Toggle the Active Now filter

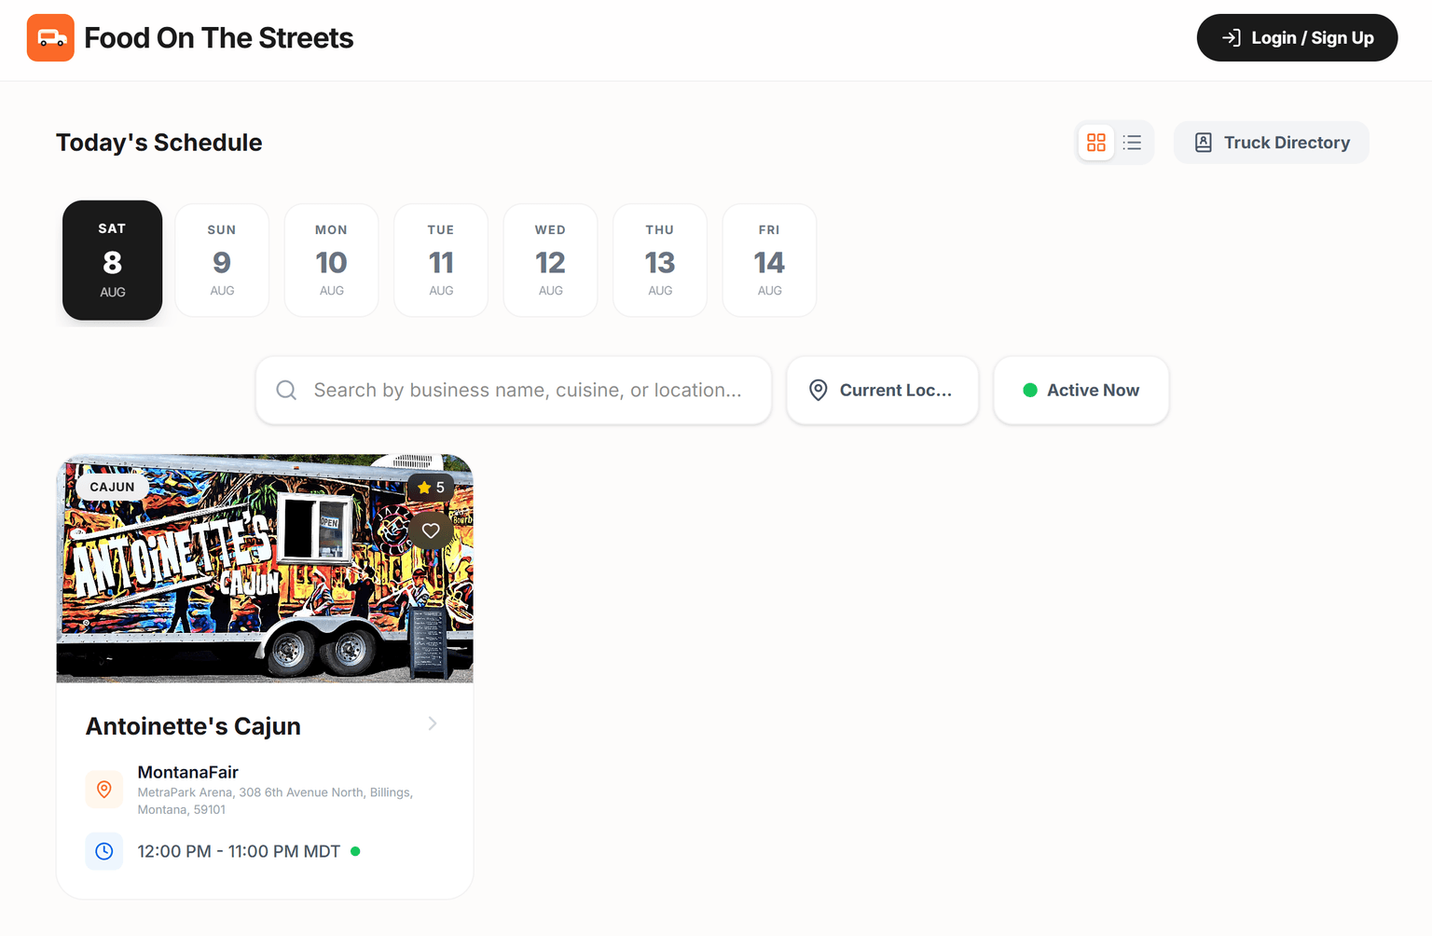(1081, 391)
